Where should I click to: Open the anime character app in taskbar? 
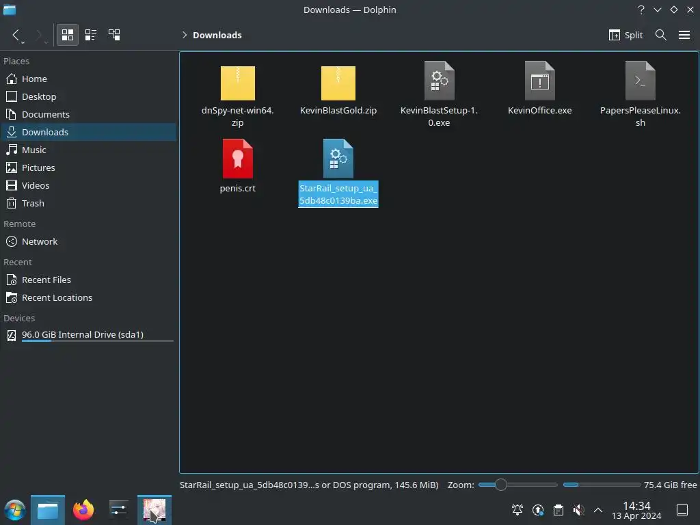154,510
